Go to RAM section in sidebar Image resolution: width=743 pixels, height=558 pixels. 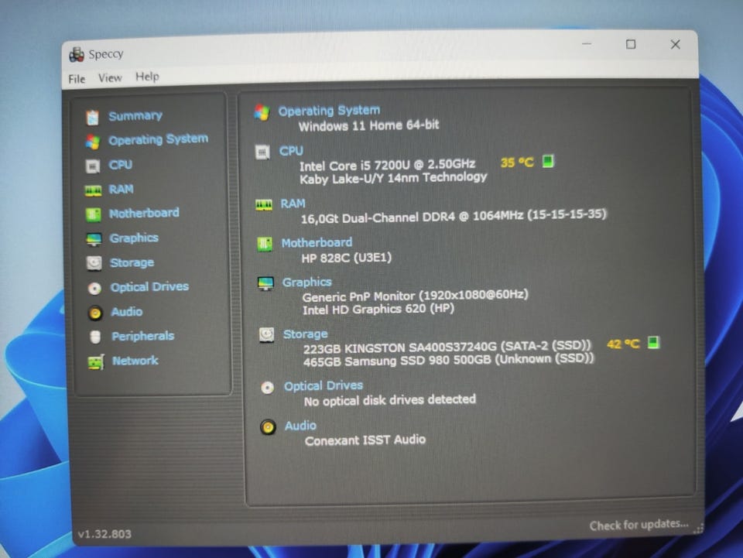click(122, 189)
